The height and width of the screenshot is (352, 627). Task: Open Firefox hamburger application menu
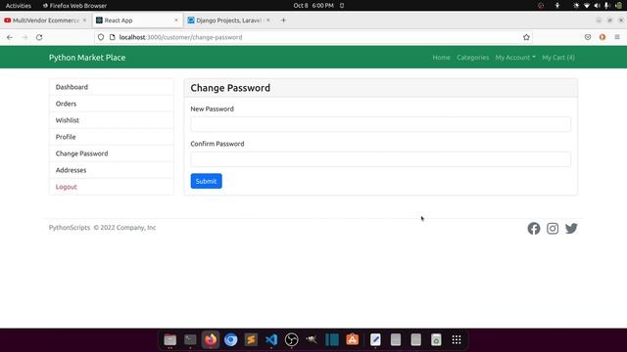coord(617,37)
